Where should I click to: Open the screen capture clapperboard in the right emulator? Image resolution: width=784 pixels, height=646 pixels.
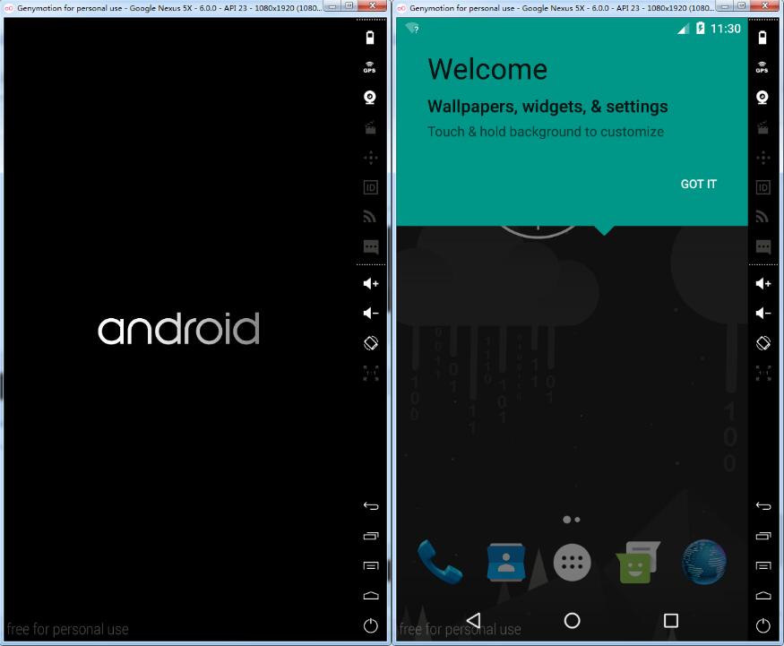[762, 127]
